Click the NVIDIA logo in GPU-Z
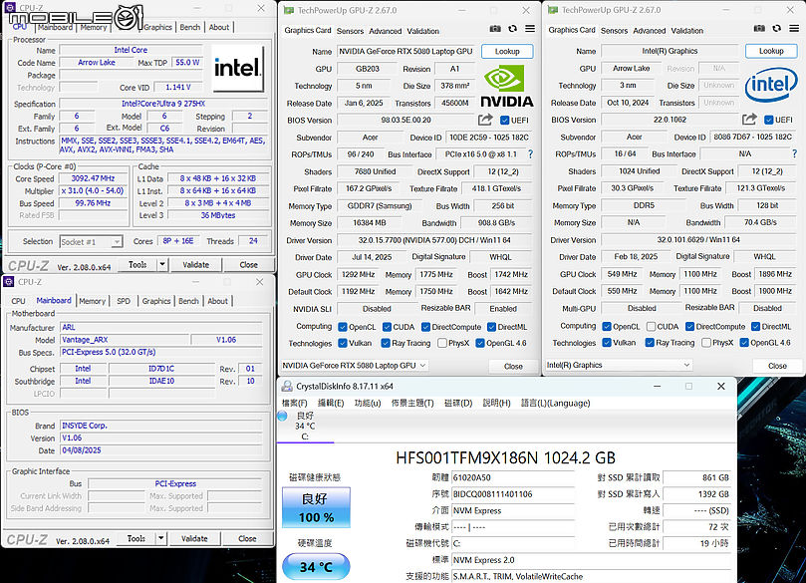This screenshot has height=583, width=806. pos(507,86)
